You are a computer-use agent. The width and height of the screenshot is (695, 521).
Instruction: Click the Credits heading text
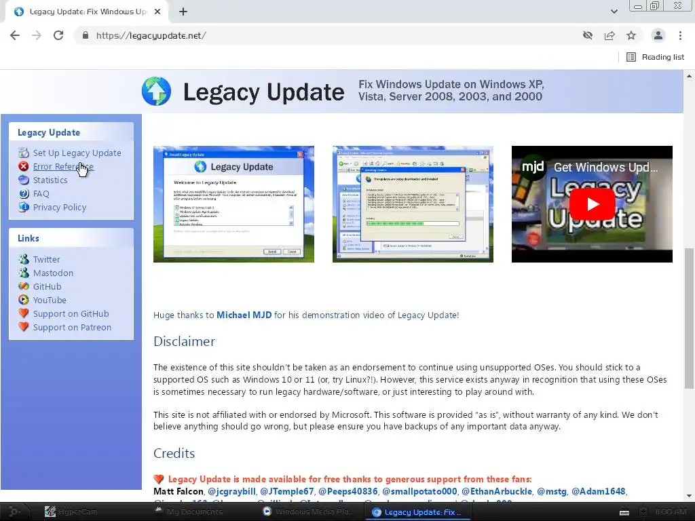[174, 453]
